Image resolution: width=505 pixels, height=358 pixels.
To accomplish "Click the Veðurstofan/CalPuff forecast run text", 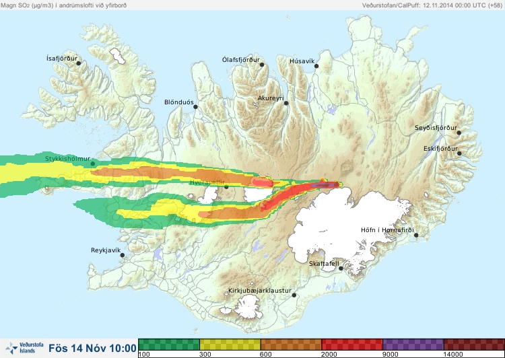I will pos(432,5).
